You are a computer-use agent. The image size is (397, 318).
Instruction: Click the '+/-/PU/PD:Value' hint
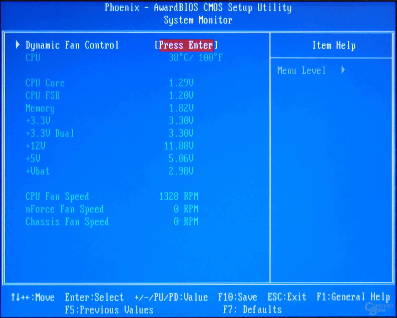[171, 297]
